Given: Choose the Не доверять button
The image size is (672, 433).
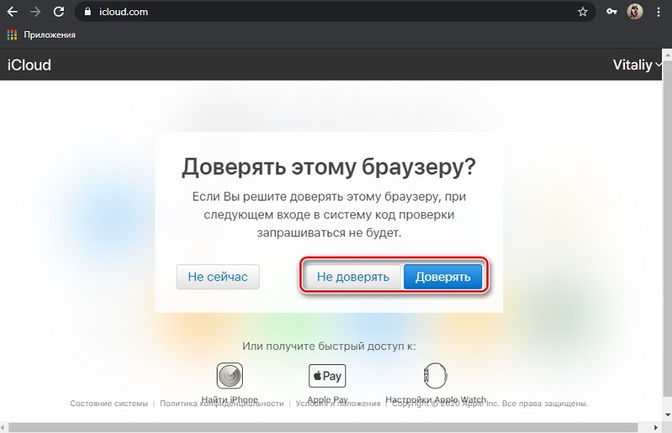Looking at the screenshot, I should pyautogui.click(x=353, y=277).
